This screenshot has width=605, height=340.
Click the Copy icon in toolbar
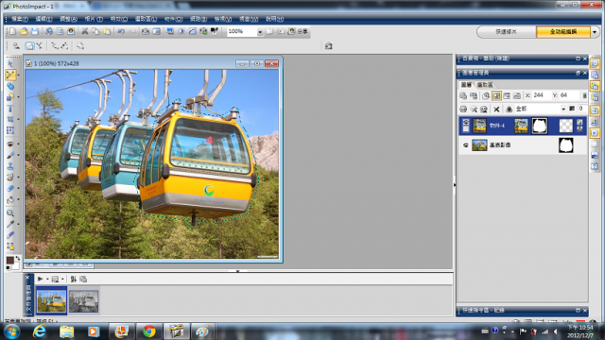[95, 31]
